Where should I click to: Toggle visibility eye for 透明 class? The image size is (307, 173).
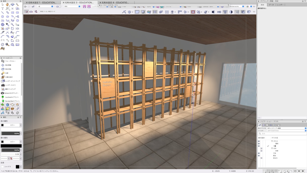coord(259,143)
